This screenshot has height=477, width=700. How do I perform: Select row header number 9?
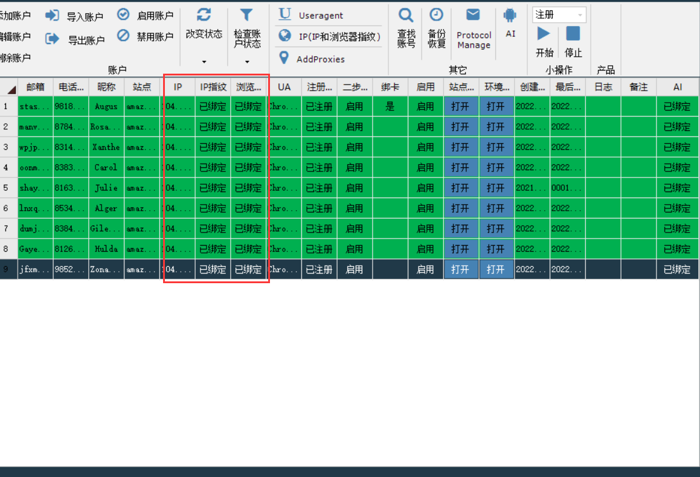click(9, 269)
